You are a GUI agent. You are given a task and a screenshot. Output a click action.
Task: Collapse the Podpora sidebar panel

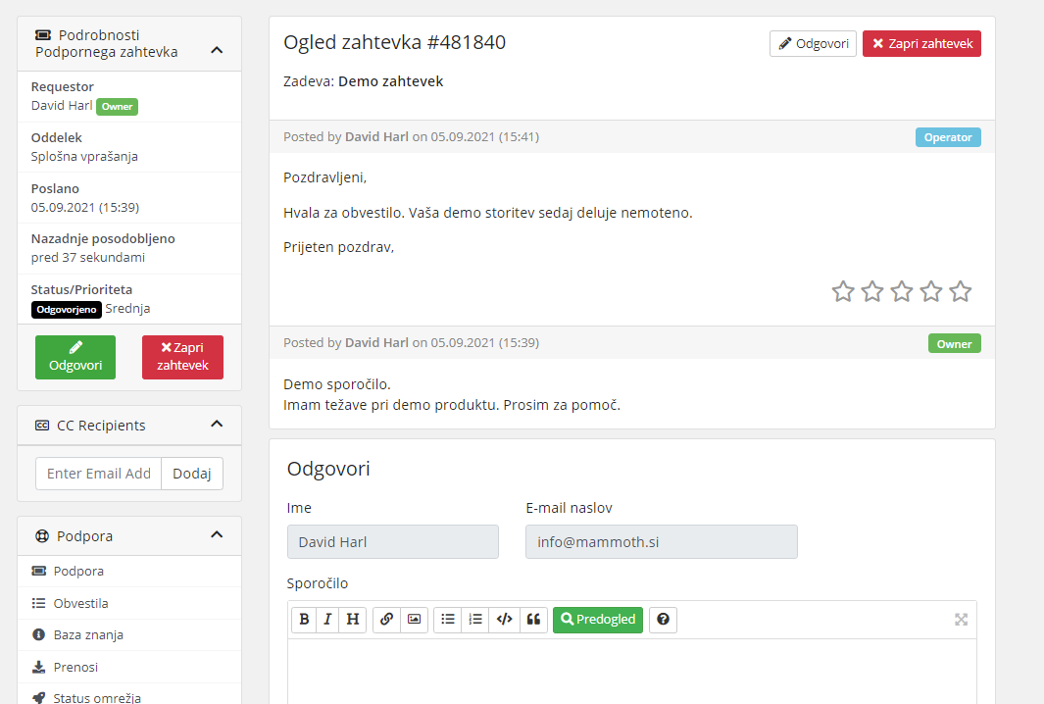tap(218, 535)
